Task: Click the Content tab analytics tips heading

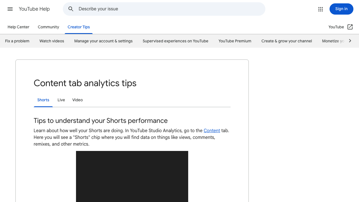Action: [85, 83]
